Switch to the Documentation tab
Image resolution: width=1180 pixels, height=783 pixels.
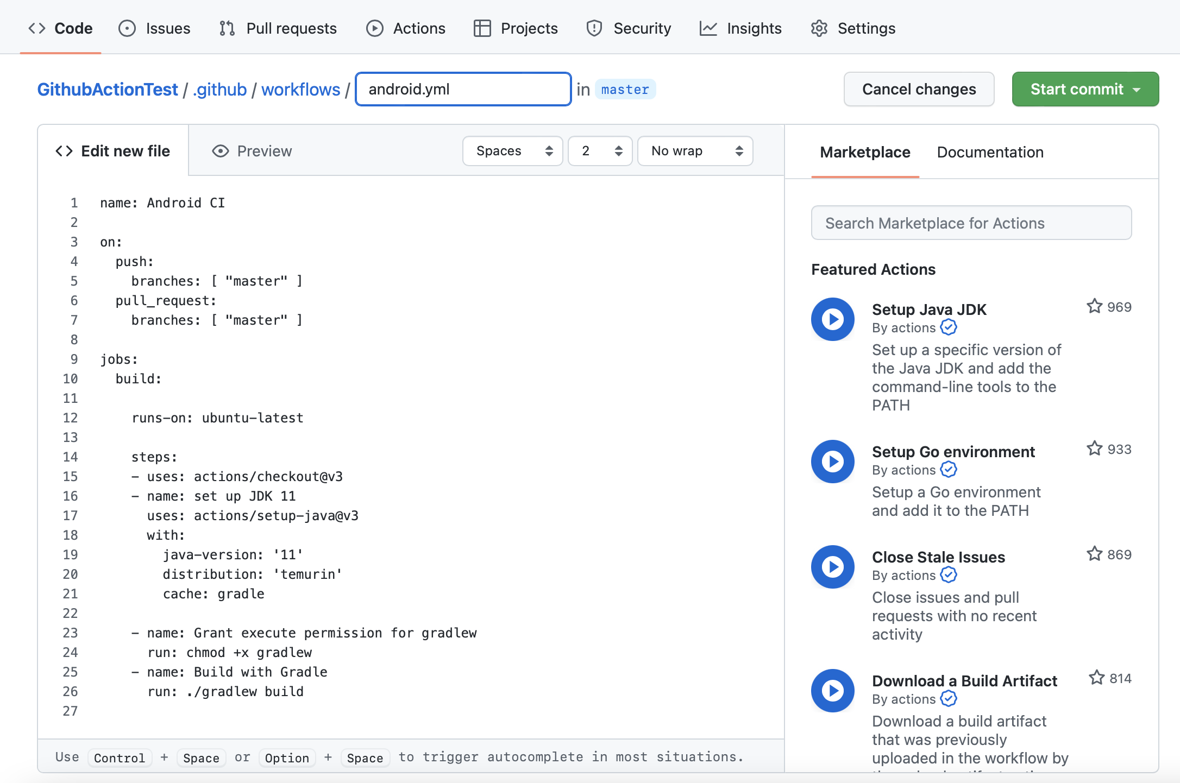click(990, 152)
